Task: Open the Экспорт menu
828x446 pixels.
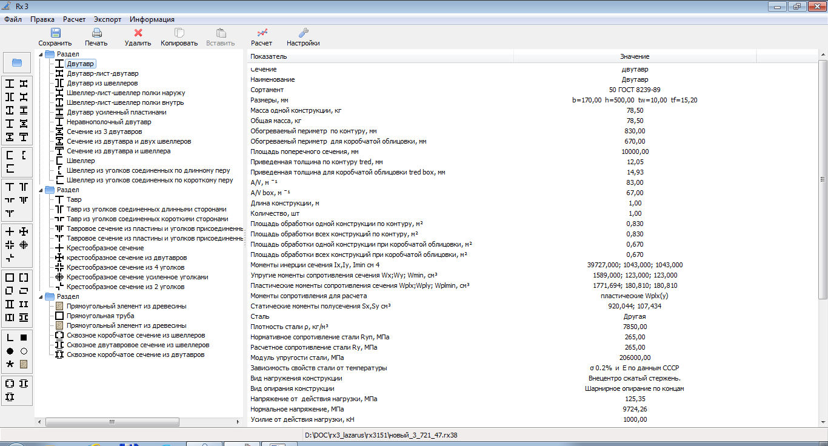Action: point(107,19)
